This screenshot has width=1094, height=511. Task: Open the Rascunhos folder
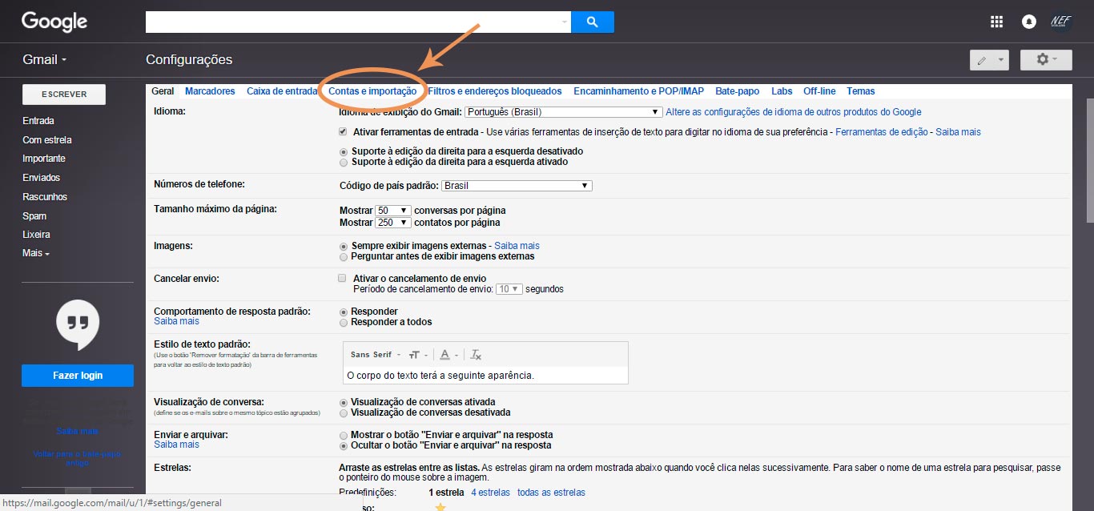pos(45,197)
